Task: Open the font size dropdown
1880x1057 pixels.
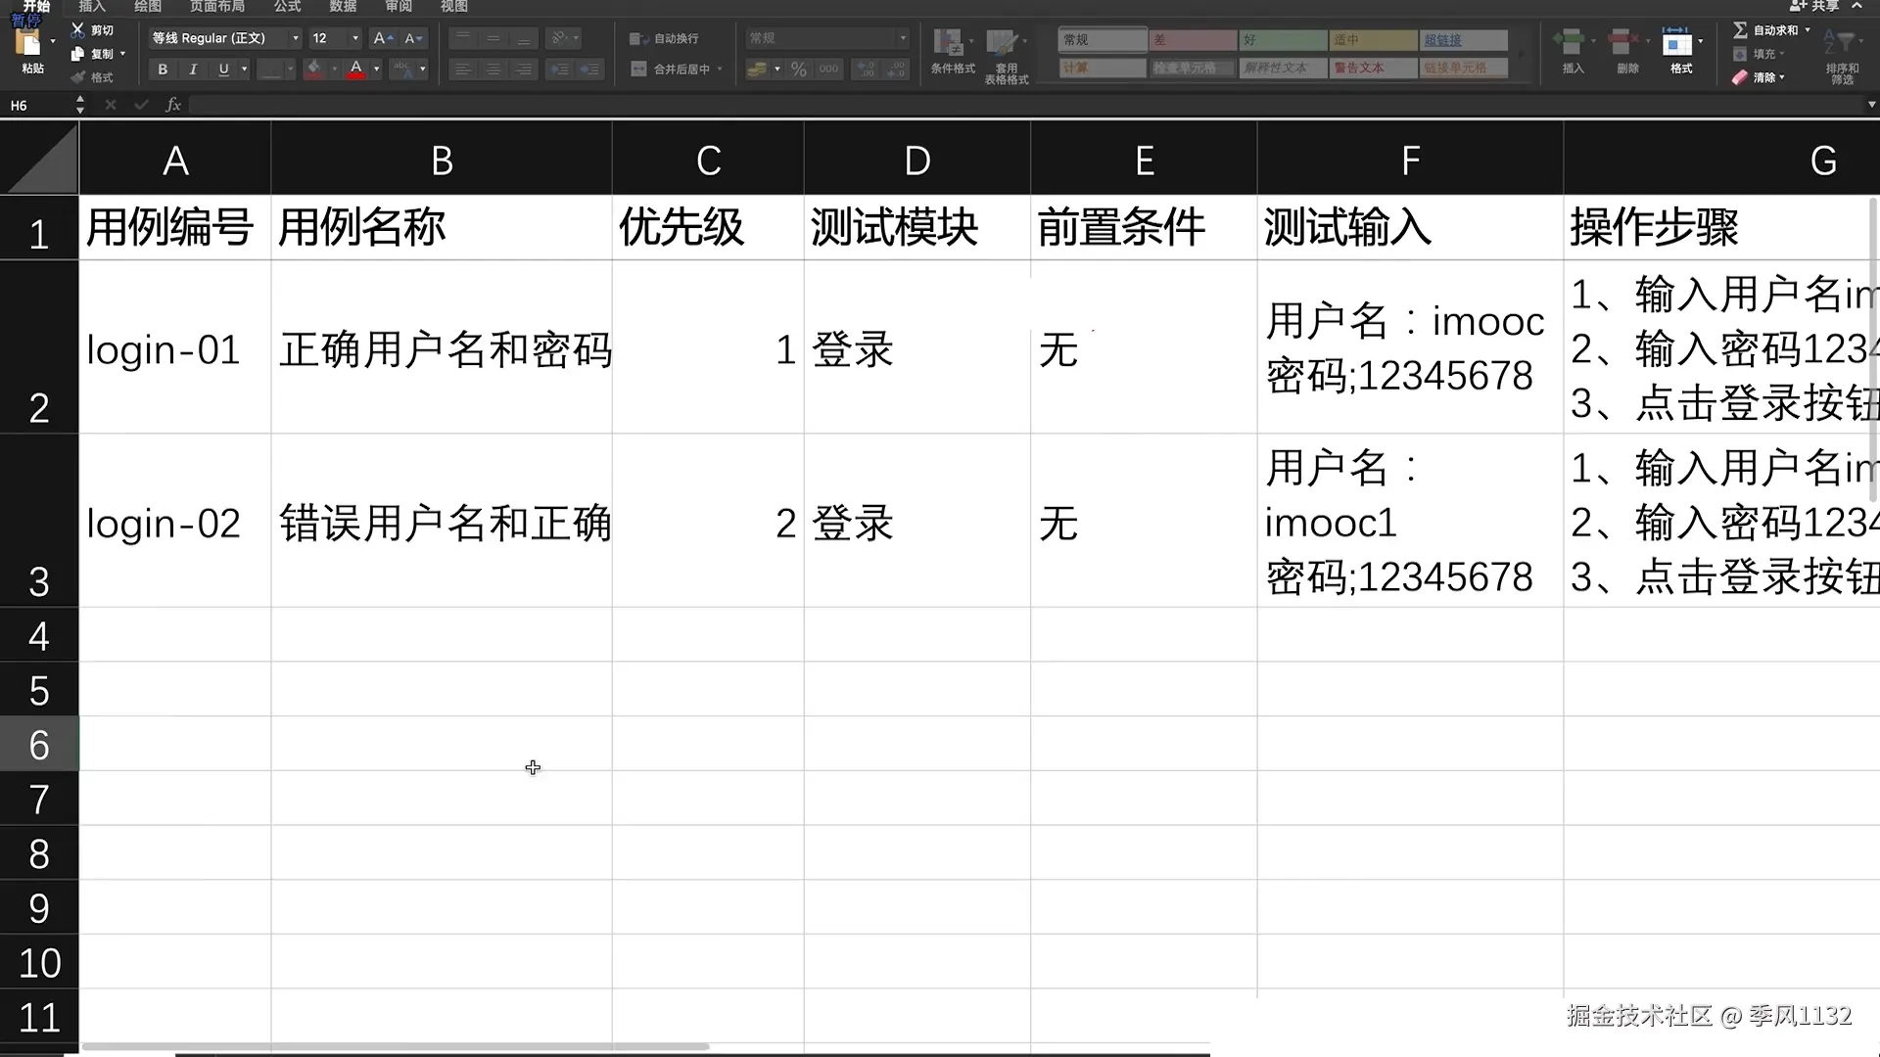Action: [x=354, y=38]
